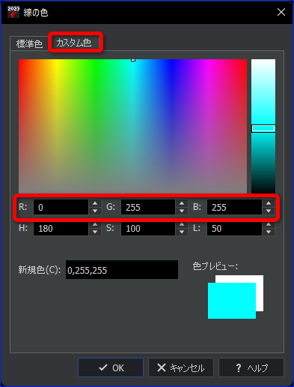Decrease the S saturation value stepper
294x387 pixels.
click(x=182, y=232)
